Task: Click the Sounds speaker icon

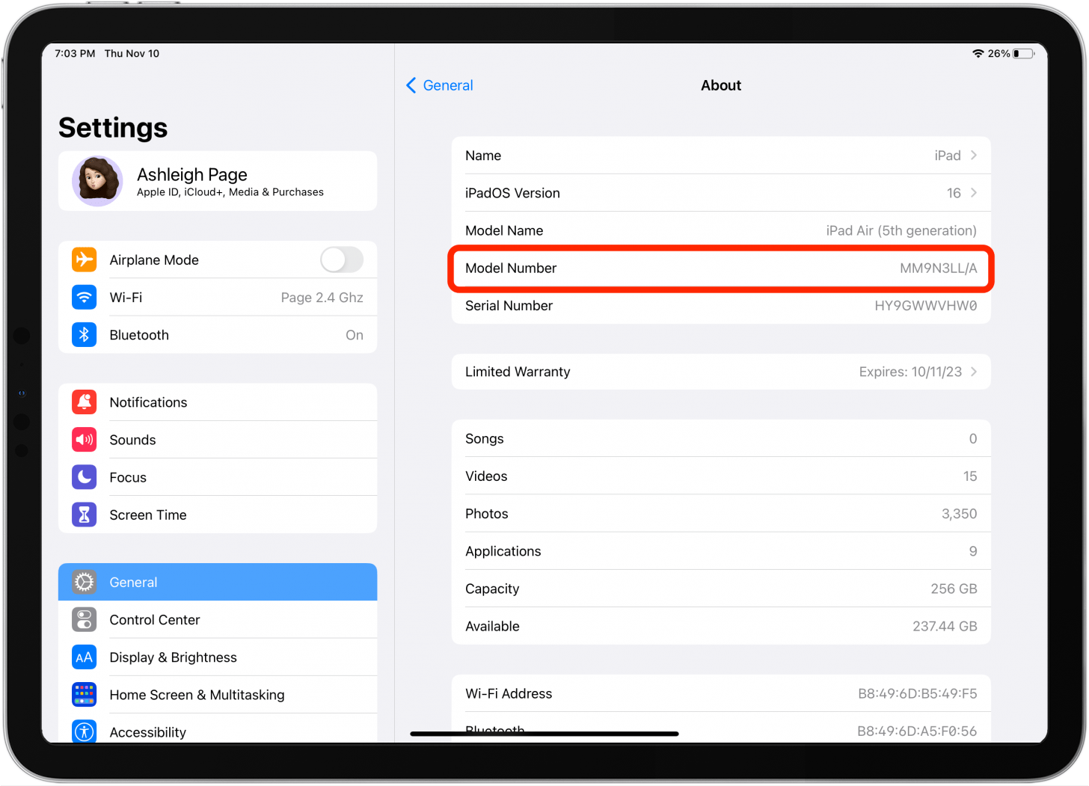Action: point(84,440)
